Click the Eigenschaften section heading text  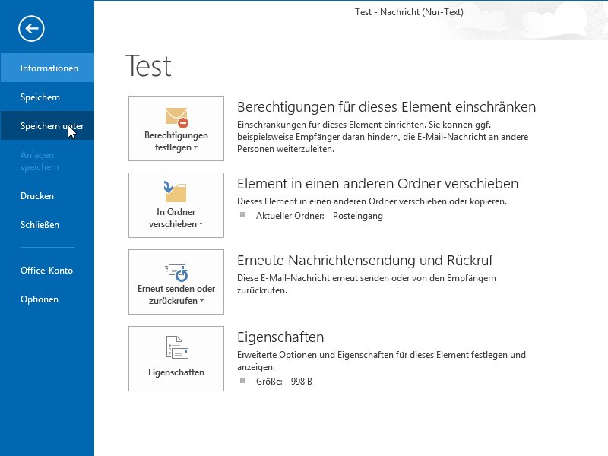tap(280, 337)
